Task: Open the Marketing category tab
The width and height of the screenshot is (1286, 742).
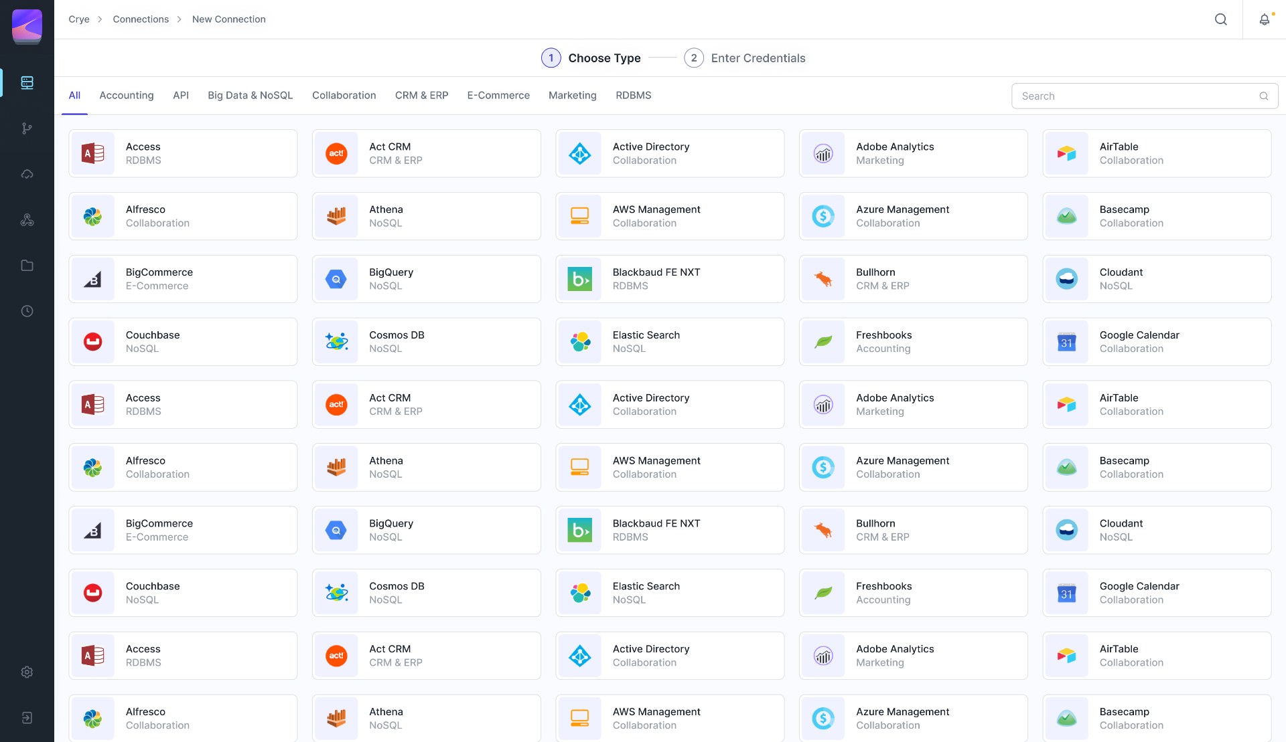Action: pyautogui.click(x=572, y=95)
